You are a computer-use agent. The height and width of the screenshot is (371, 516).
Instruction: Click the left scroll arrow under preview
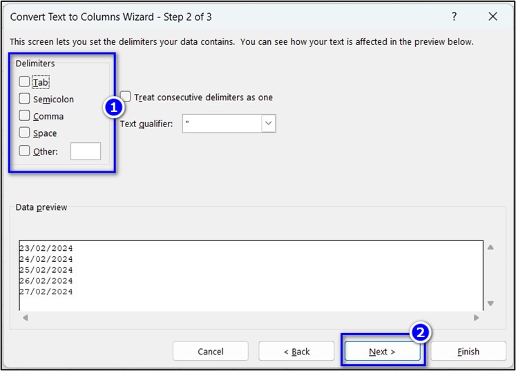pyautogui.click(x=26, y=318)
